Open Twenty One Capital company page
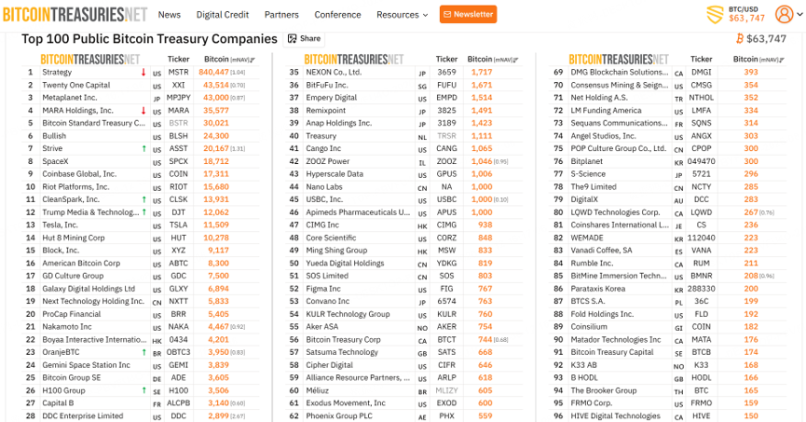806x422 pixels. point(76,86)
